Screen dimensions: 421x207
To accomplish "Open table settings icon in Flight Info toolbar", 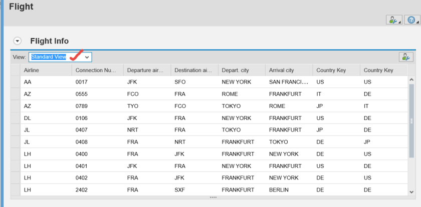I will point(405,57).
